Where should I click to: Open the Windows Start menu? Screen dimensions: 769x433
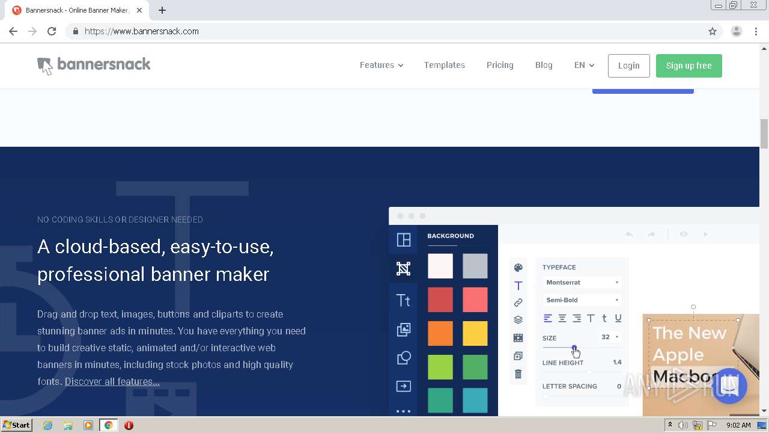click(x=17, y=425)
